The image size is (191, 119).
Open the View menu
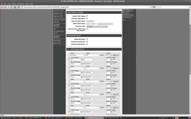(9, 4)
